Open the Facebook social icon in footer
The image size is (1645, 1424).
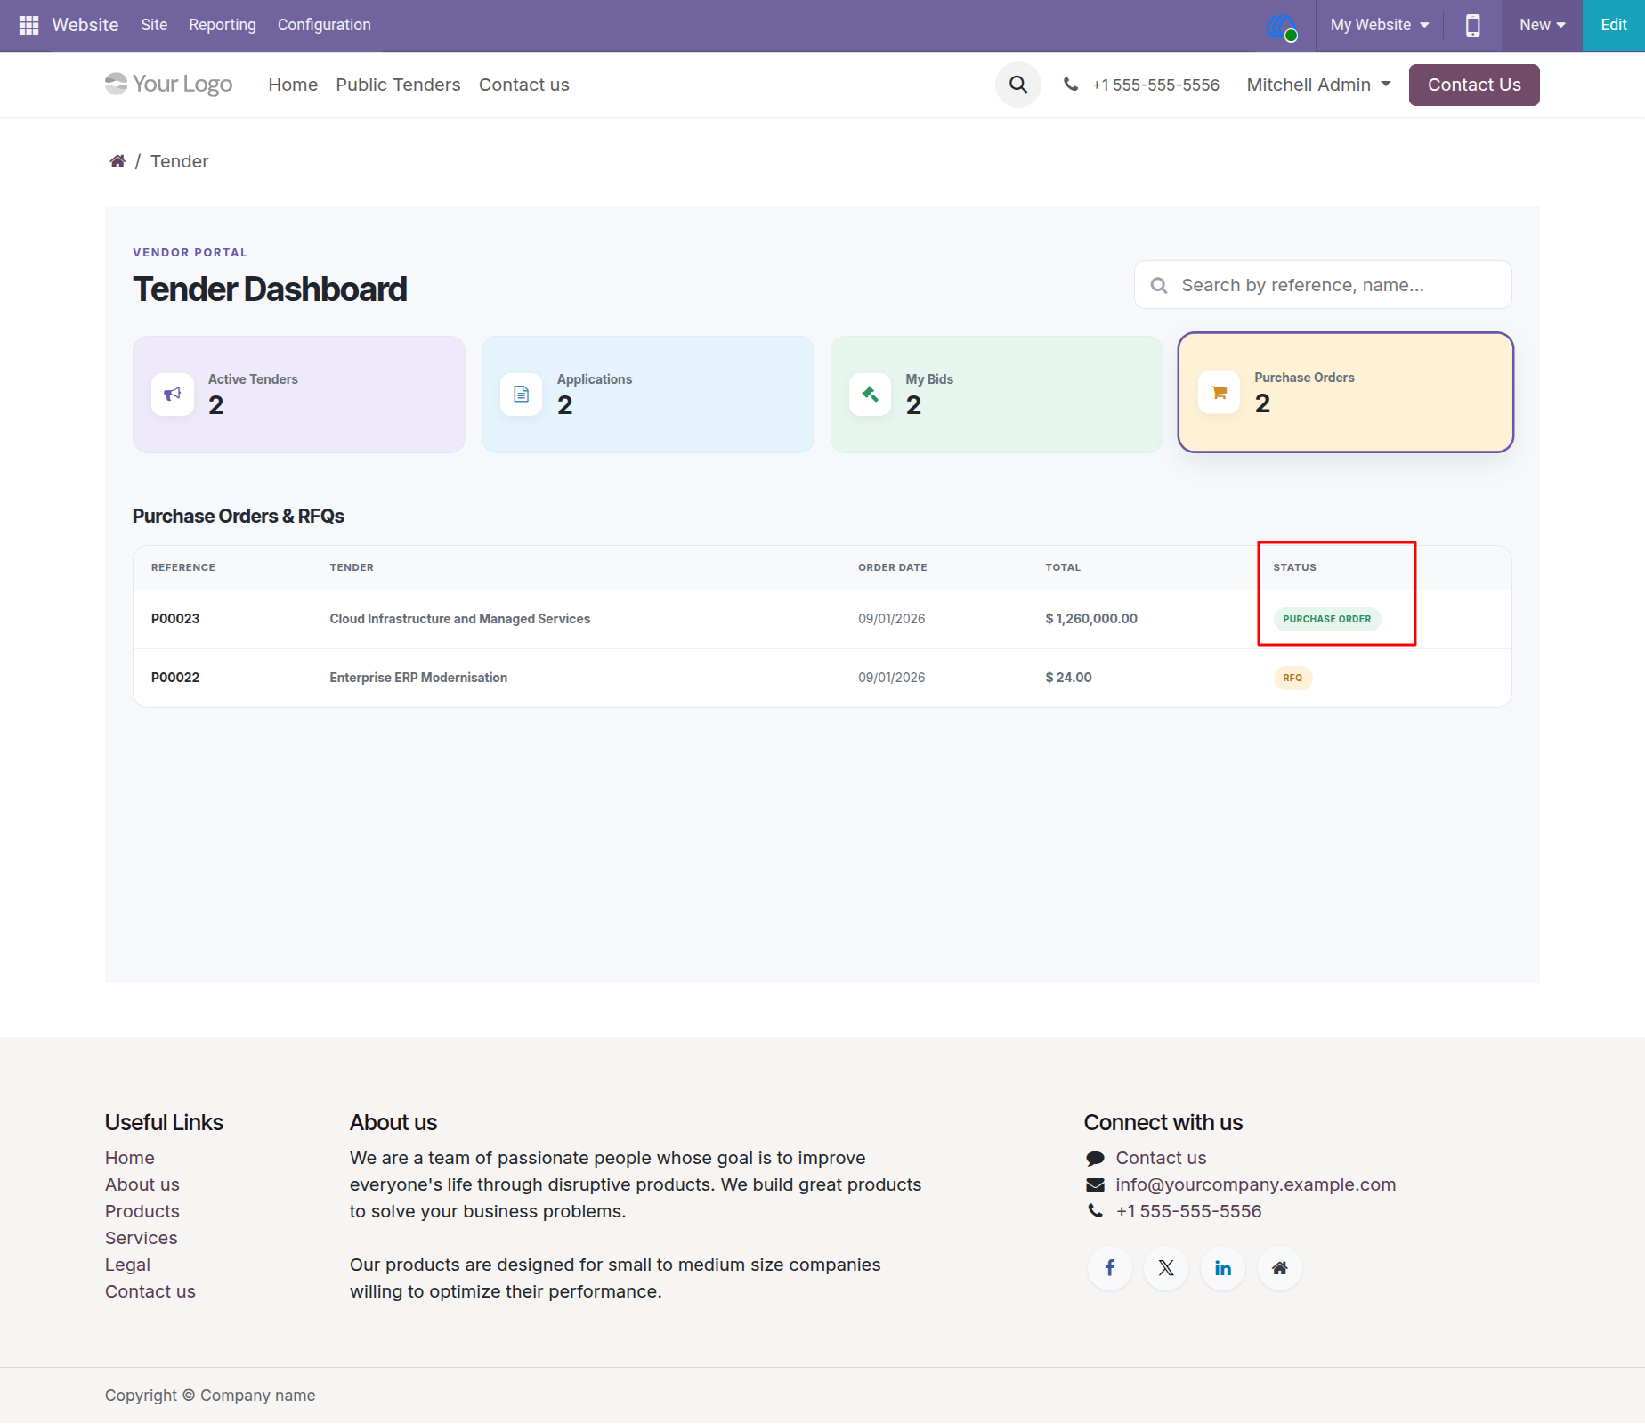click(1110, 1268)
